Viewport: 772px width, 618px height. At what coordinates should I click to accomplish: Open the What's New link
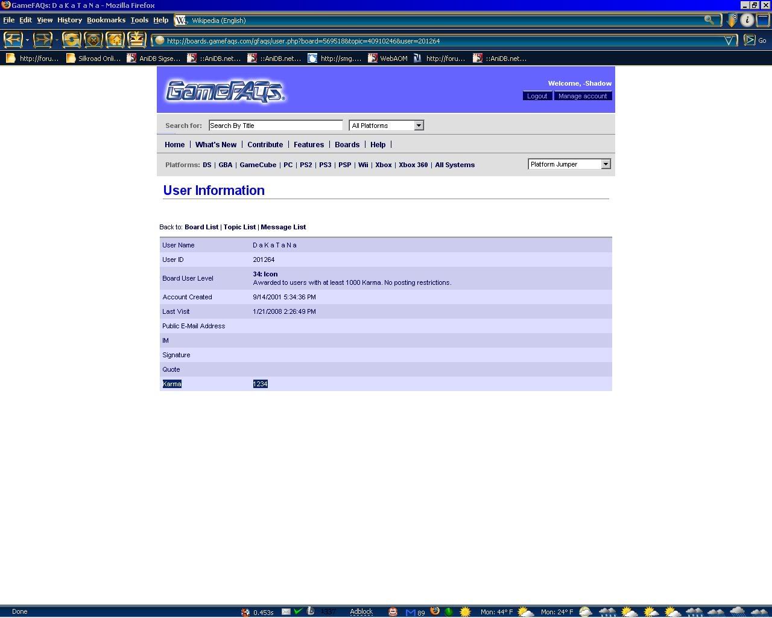[216, 145]
